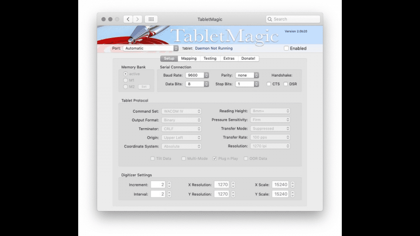
Task: Open the Transfer Mode dropdown
Action: tap(270, 129)
